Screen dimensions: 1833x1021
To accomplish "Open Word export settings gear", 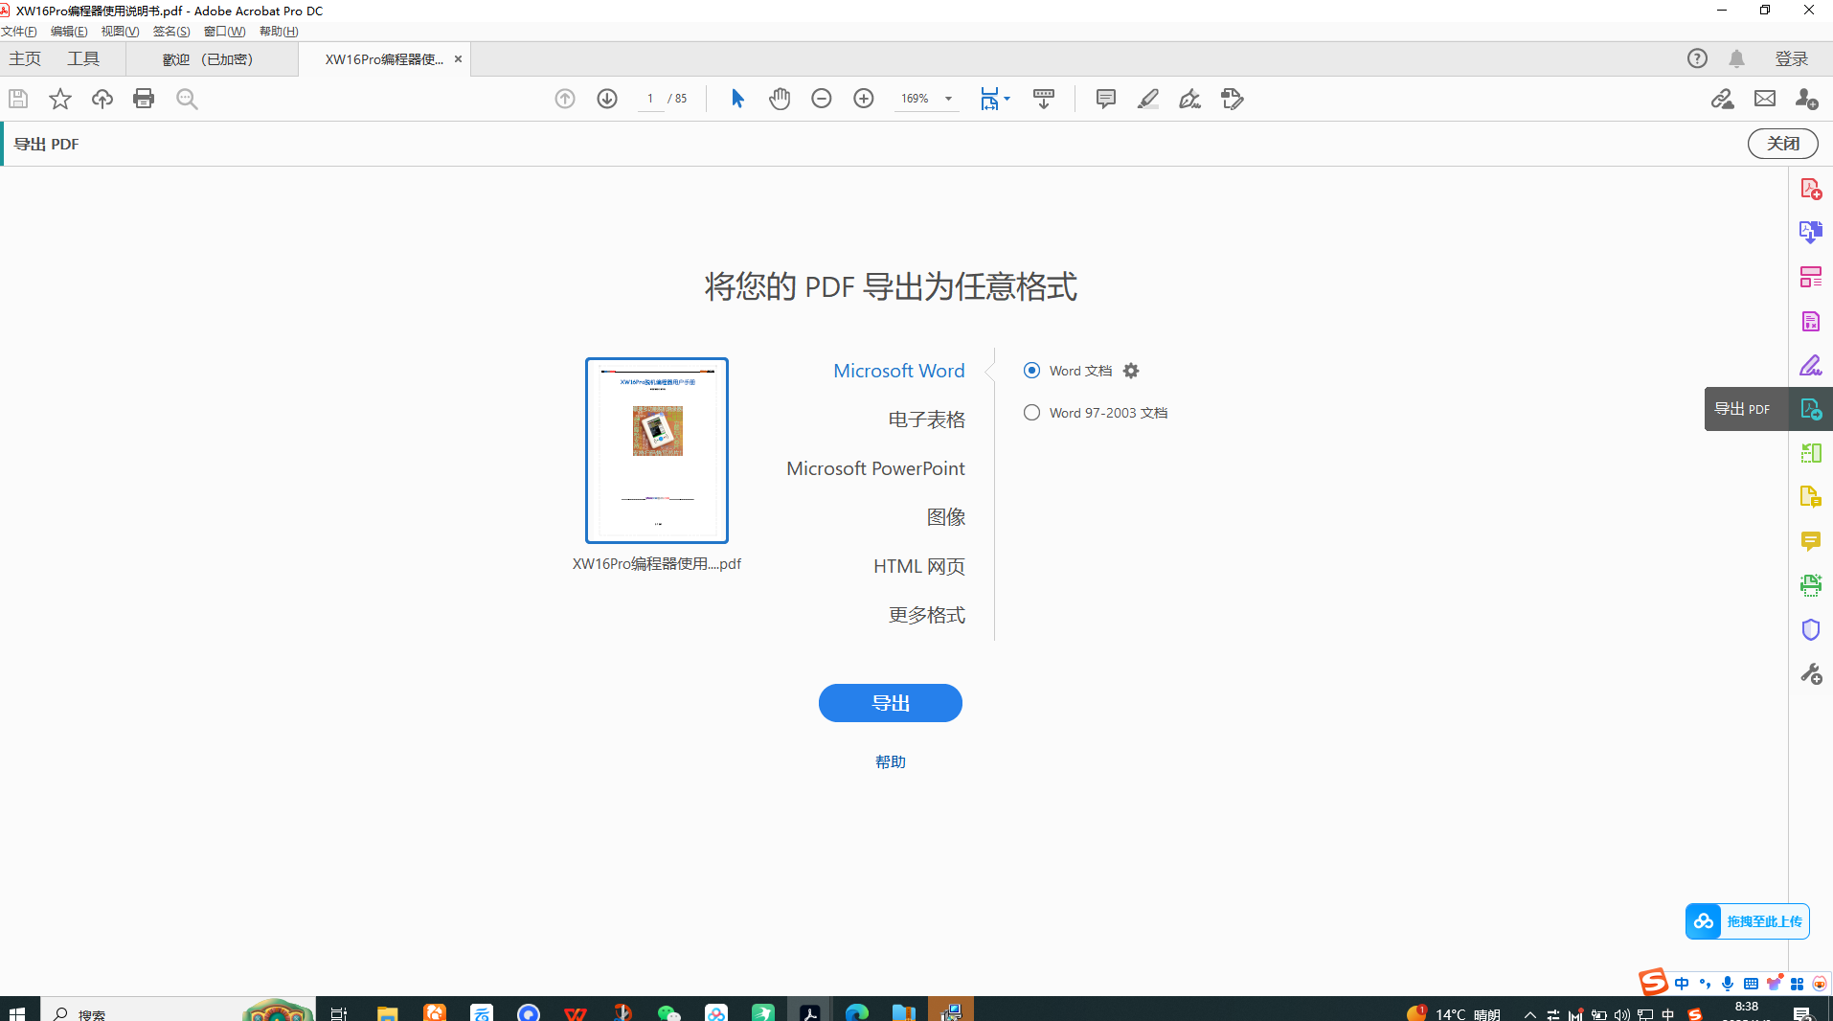I will tap(1131, 371).
